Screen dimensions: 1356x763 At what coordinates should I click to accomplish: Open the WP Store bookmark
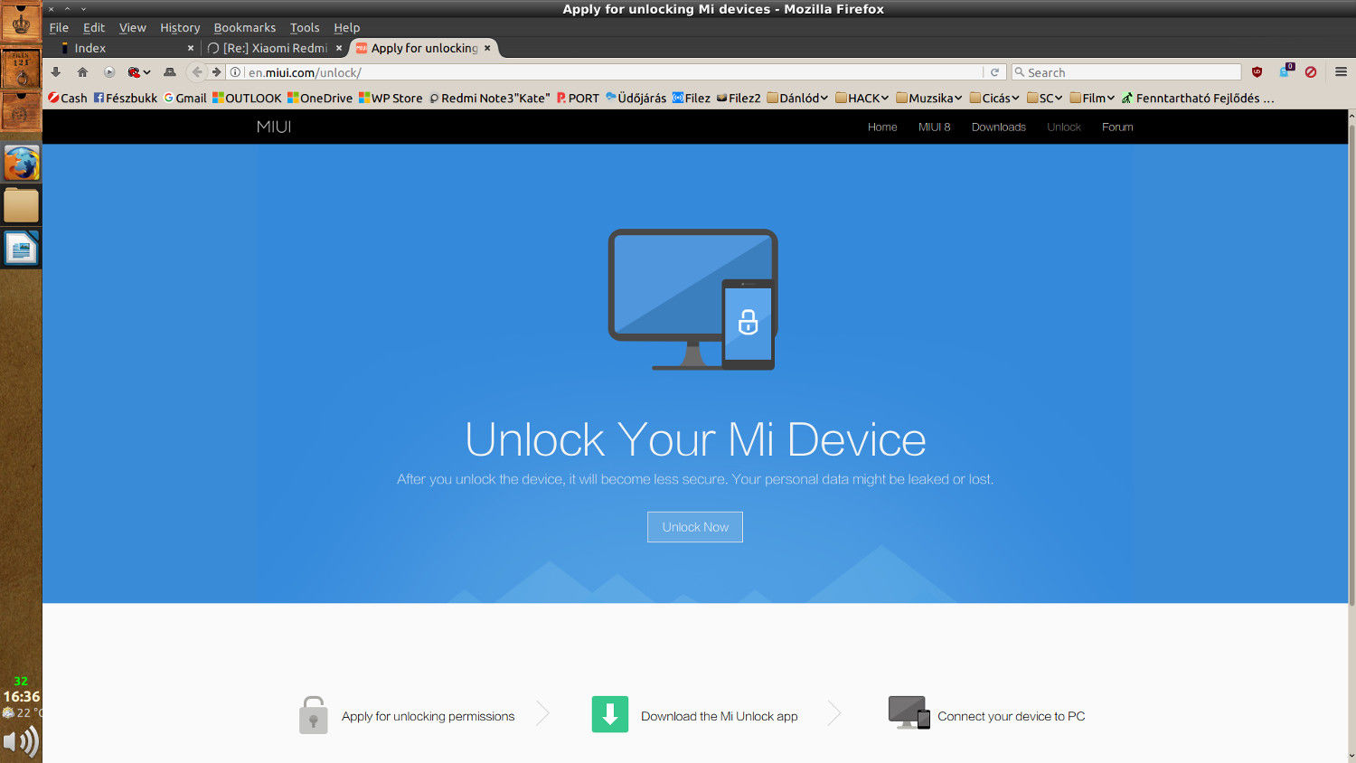click(391, 98)
